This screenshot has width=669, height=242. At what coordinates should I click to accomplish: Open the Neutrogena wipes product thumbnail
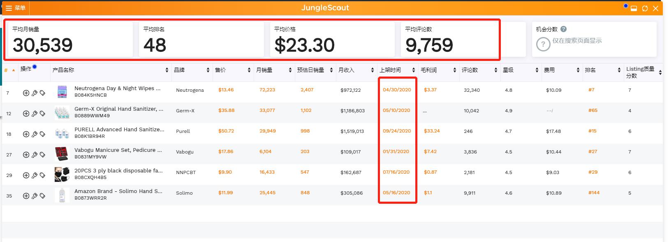point(62,91)
